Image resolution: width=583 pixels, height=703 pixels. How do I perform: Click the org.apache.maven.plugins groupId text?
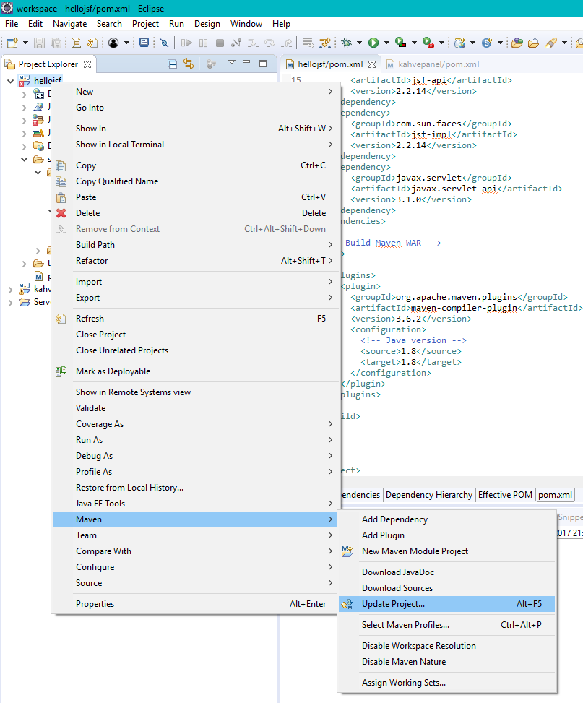[457, 297]
